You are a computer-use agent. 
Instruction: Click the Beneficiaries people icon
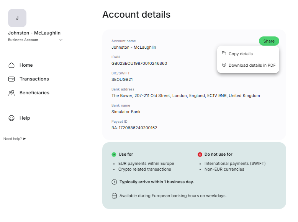11,93
